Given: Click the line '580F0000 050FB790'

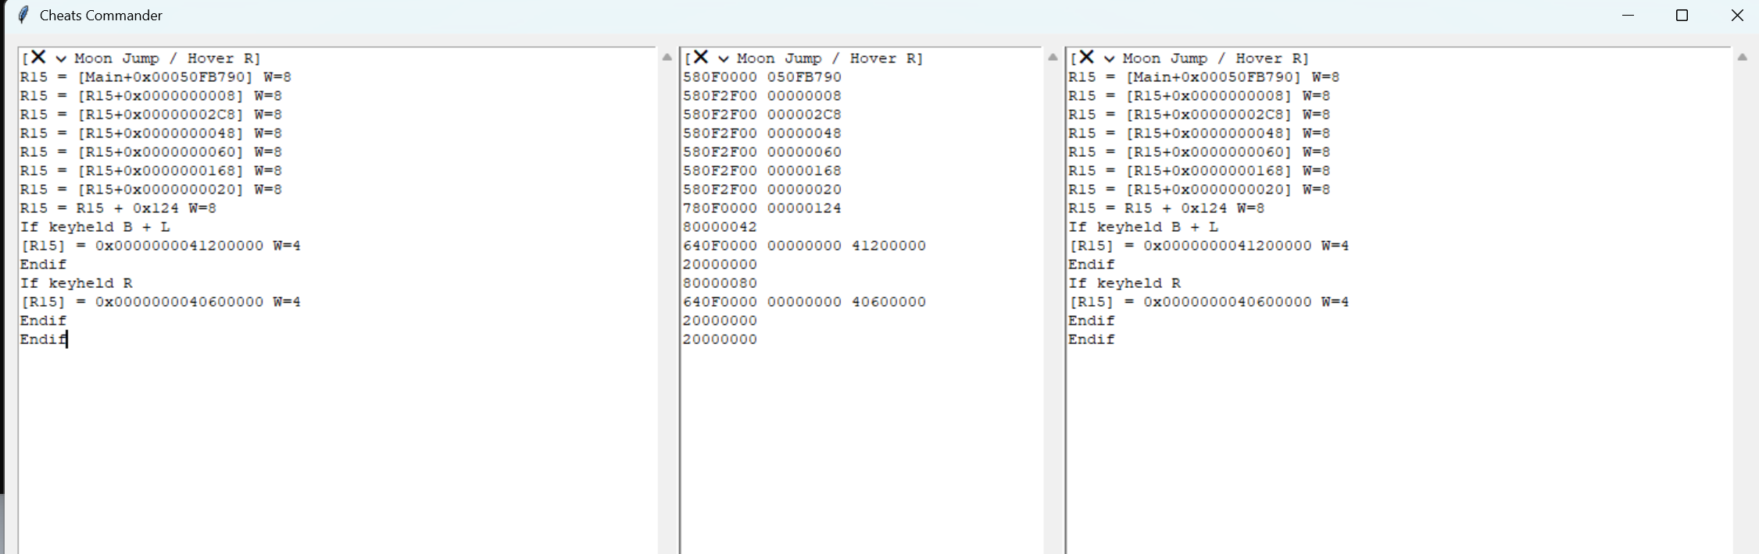Looking at the screenshot, I should coord(762,77).
